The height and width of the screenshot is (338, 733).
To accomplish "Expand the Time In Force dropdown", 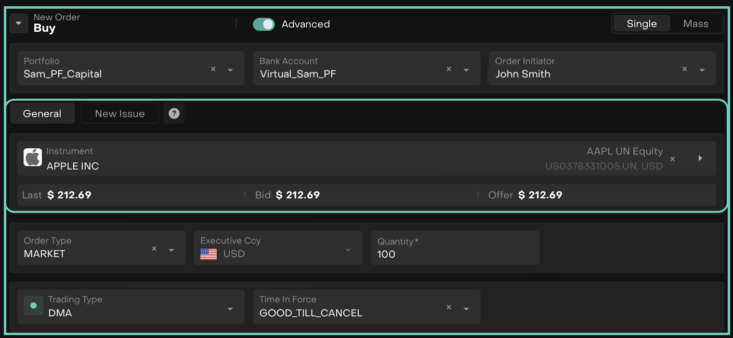I will 466,309.
